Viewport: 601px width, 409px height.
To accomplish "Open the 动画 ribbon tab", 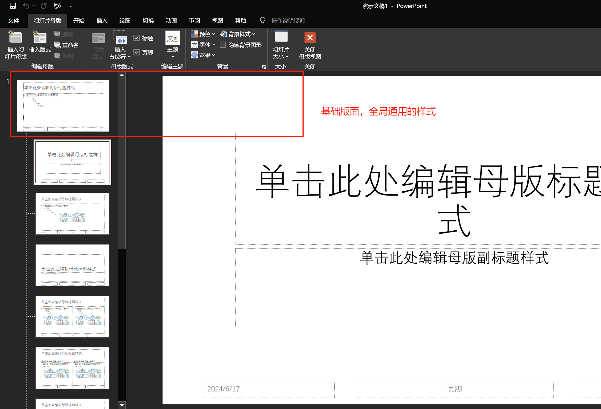I will [x=171, y=20].
